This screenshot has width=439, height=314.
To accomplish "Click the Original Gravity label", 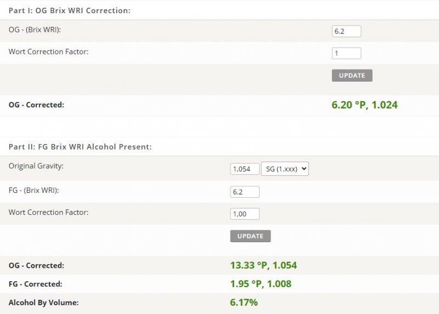I will 36,166.
